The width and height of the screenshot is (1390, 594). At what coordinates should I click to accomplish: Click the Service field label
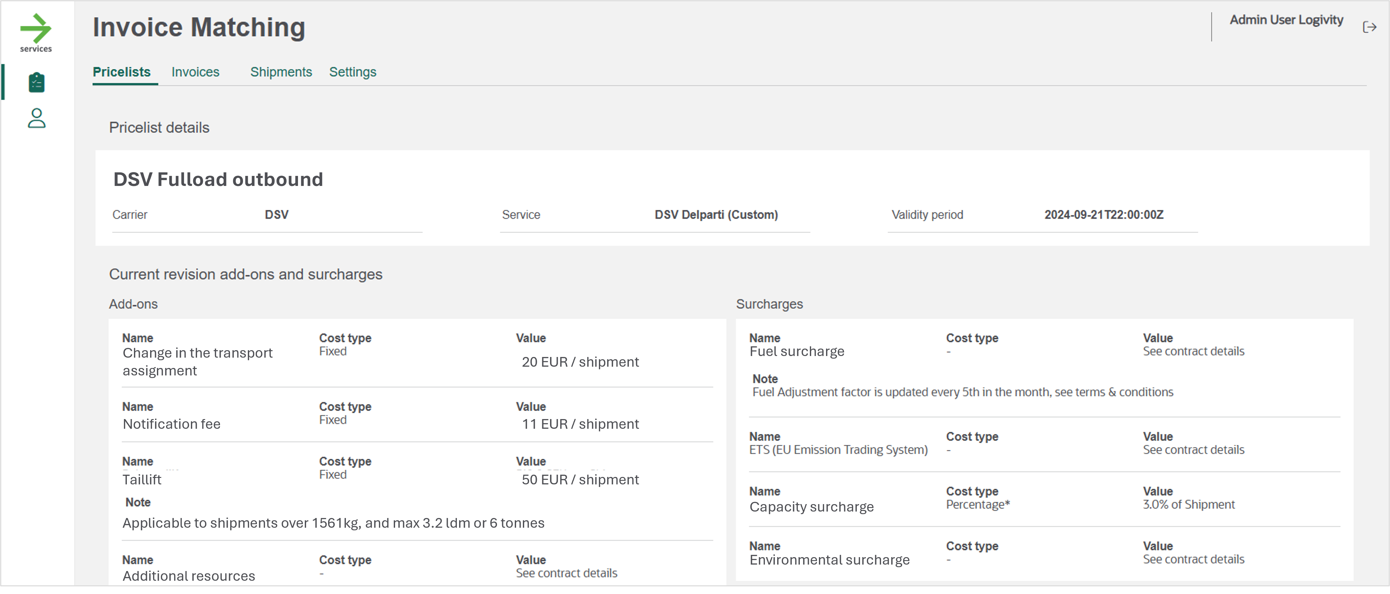pyautogui.click(x=521, y=214)
